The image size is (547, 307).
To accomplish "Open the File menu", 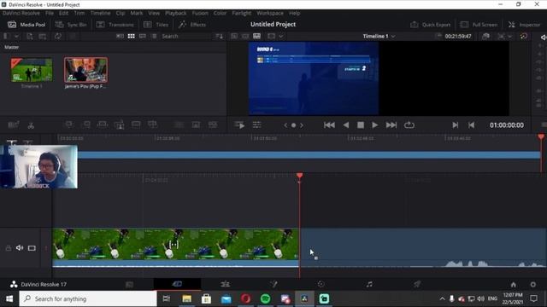I will pos(50,13).
